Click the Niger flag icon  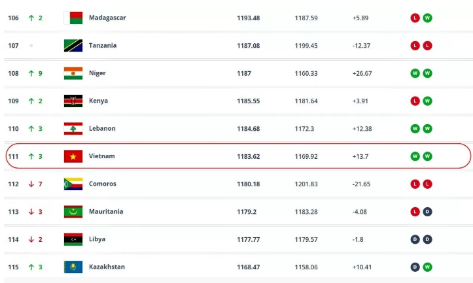click(x=73, y=73)
